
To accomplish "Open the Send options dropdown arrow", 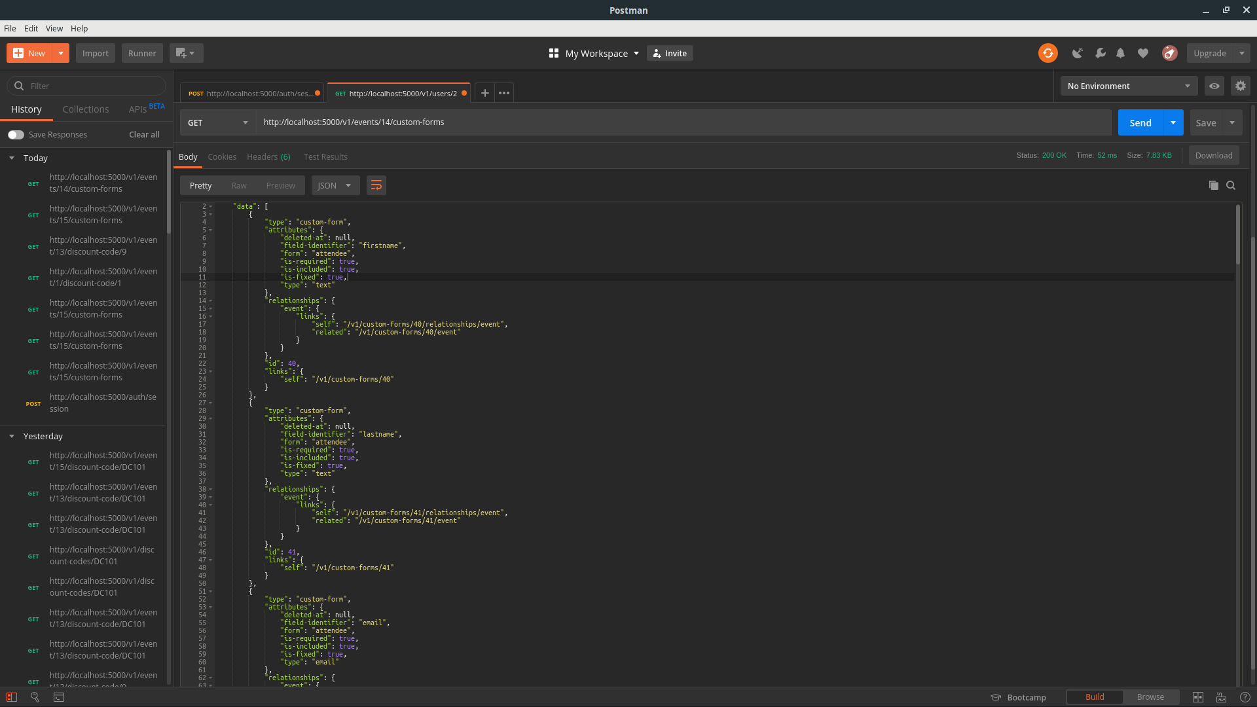I will (x=1173, y=122).
